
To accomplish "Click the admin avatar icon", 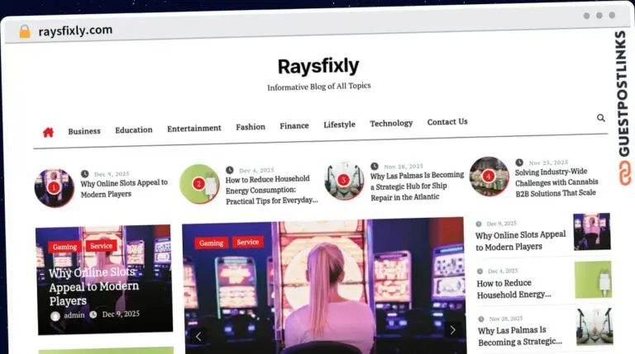I will click(55, 316).
